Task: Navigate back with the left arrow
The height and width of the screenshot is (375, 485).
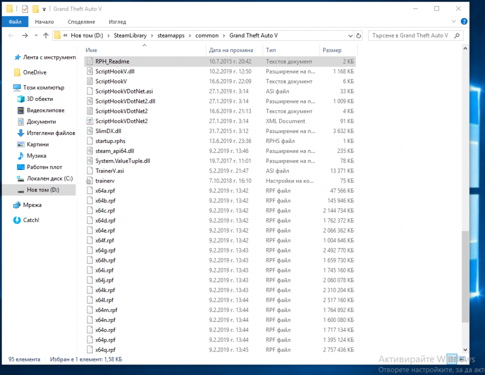Action: [11, 36]
